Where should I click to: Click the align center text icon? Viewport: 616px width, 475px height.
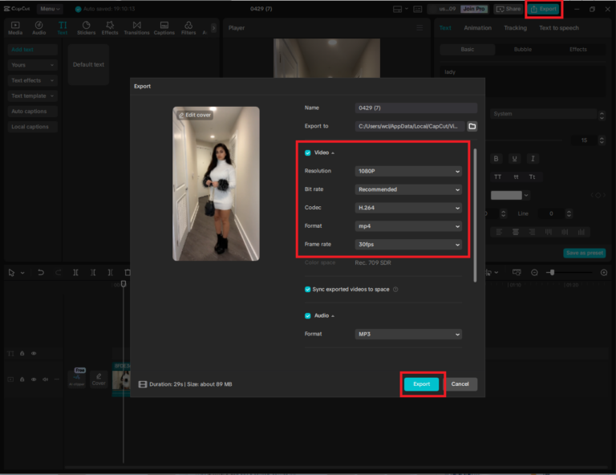[516, 232]
